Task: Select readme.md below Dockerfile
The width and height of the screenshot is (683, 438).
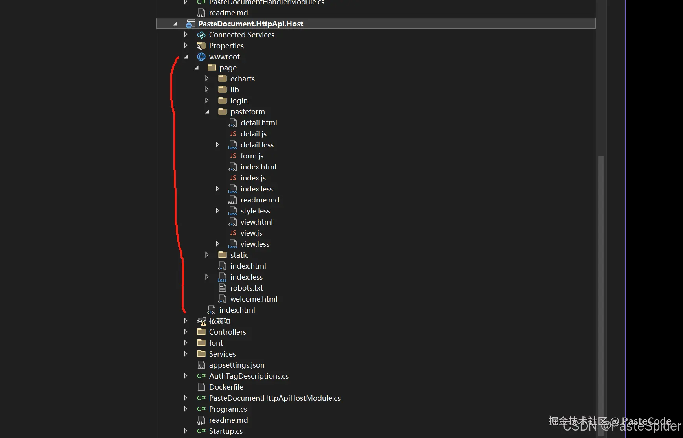Action: tap(228, 420)
